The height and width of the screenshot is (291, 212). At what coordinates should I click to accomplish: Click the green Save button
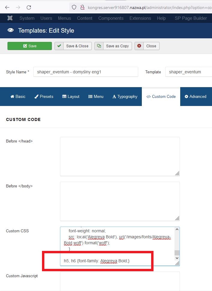coord(30,46)
